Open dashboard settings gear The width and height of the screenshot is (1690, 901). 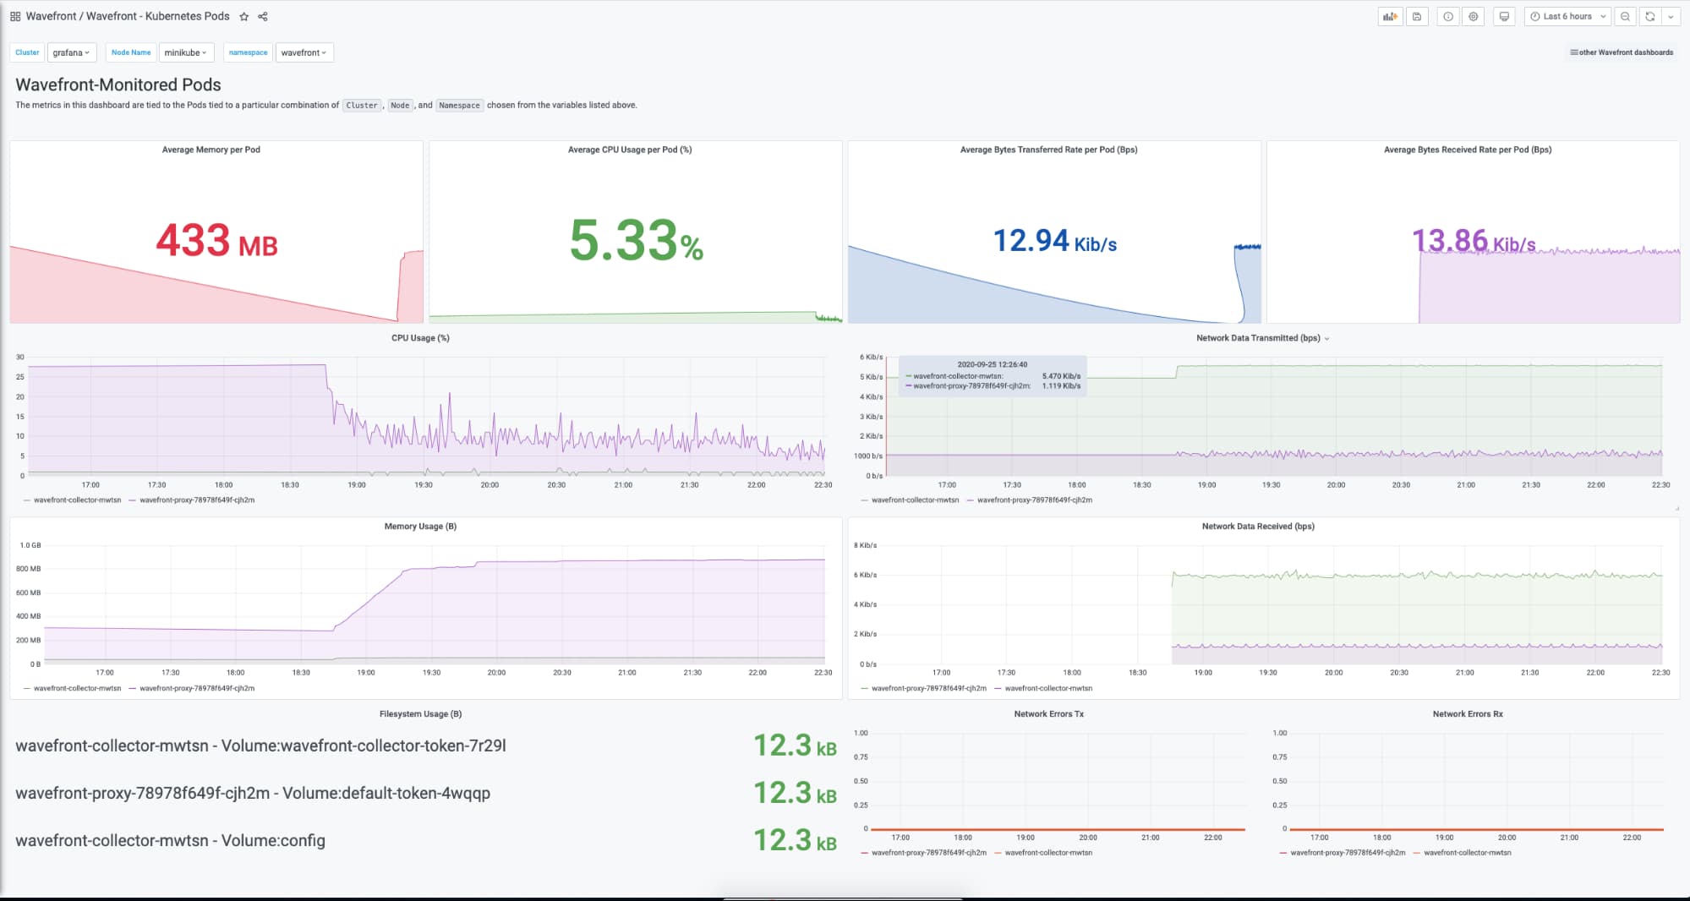[1474, 16]
